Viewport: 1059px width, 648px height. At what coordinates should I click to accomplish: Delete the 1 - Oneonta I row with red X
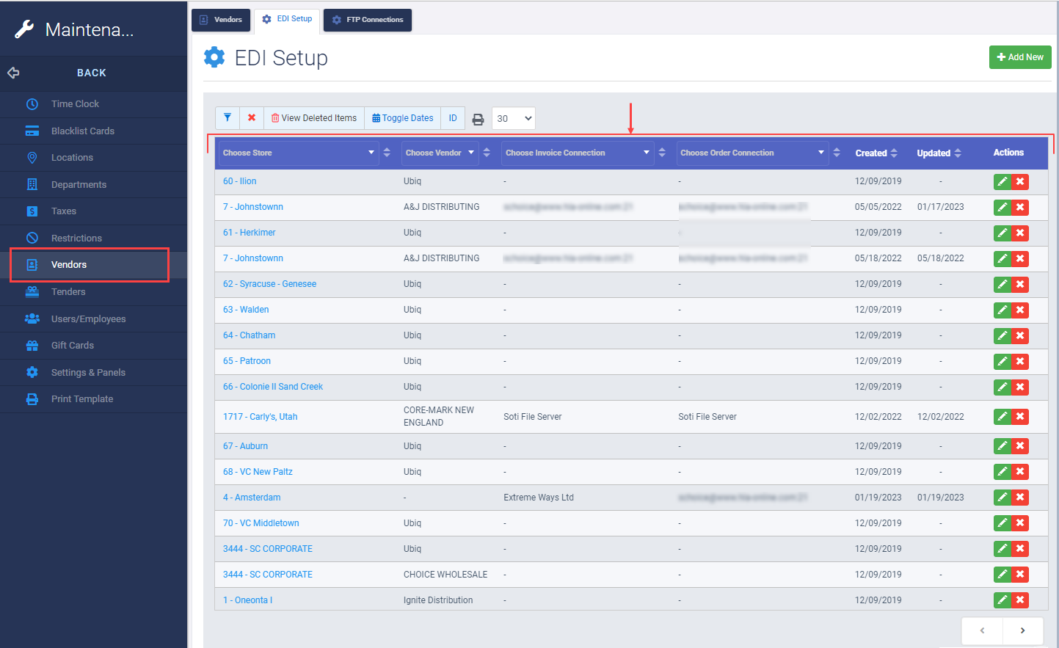[x=1020, y=600]
